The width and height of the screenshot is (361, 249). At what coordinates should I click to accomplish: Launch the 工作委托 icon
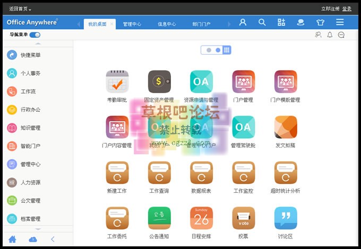point(117,218)
